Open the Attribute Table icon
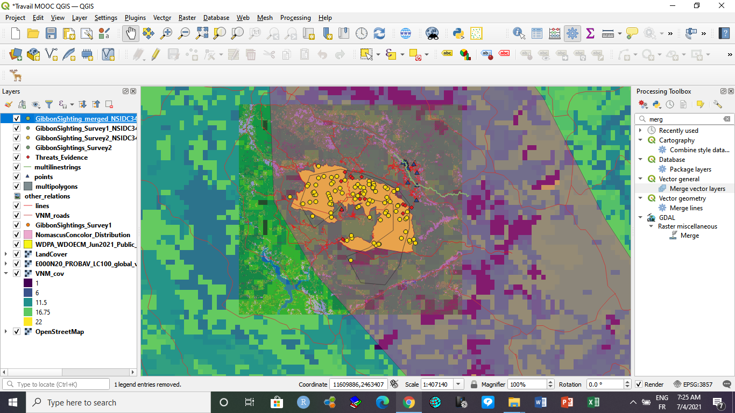This screenshot has height=413, width=735. [536, 33]
